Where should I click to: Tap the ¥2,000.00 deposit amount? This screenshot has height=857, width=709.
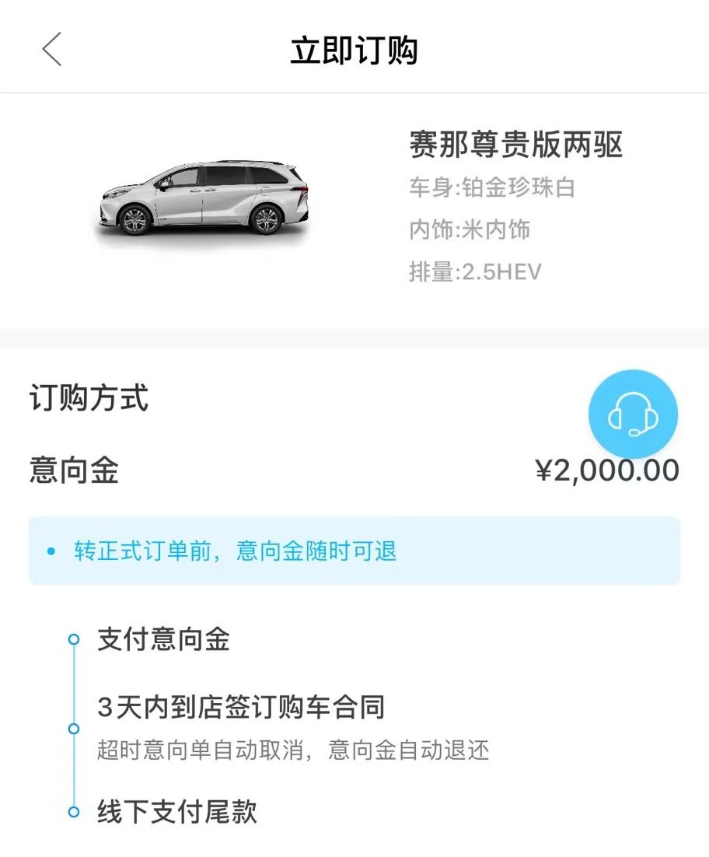[607, 470]
